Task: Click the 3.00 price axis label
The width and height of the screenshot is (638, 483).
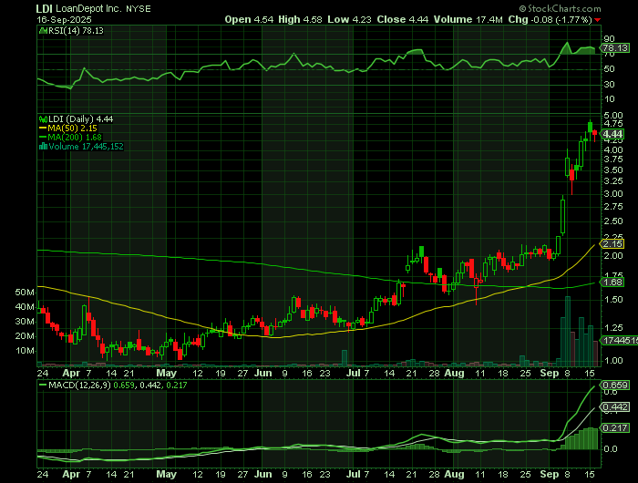Action: coord(613,194)
